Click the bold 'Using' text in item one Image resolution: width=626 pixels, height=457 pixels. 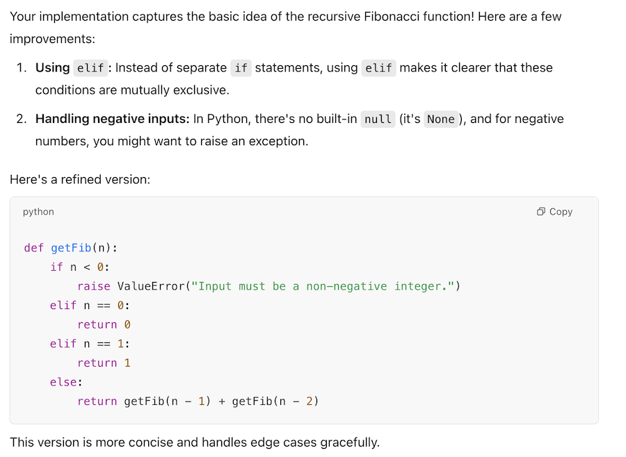coord(53,67)
